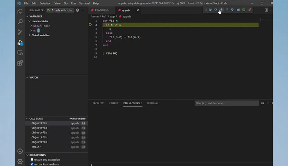Click Step Over in debug toolbar

[216, 10]
